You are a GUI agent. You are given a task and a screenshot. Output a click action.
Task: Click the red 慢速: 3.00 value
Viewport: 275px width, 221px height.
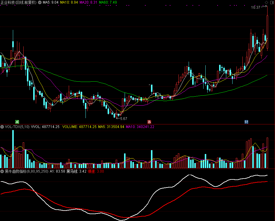point(96,171)
